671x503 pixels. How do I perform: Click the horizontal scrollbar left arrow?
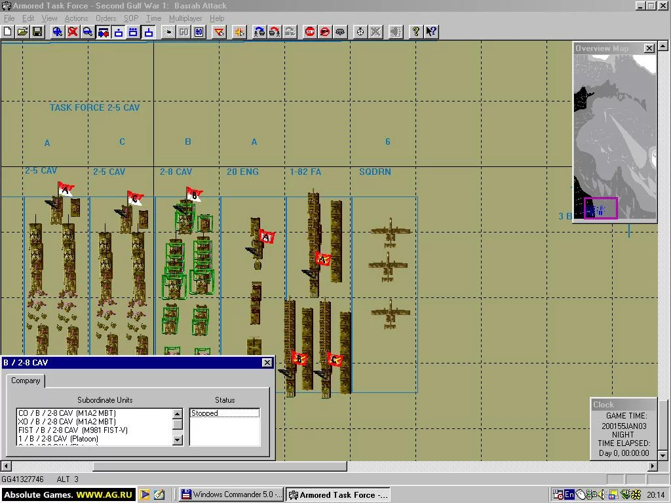coord(5,466)
